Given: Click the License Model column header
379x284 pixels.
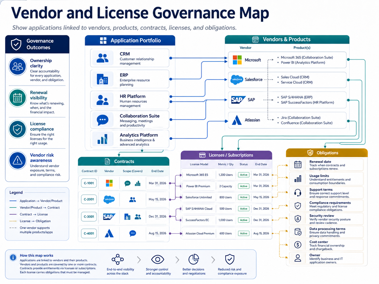Looking at the screenshot, I should click(199, 164).
